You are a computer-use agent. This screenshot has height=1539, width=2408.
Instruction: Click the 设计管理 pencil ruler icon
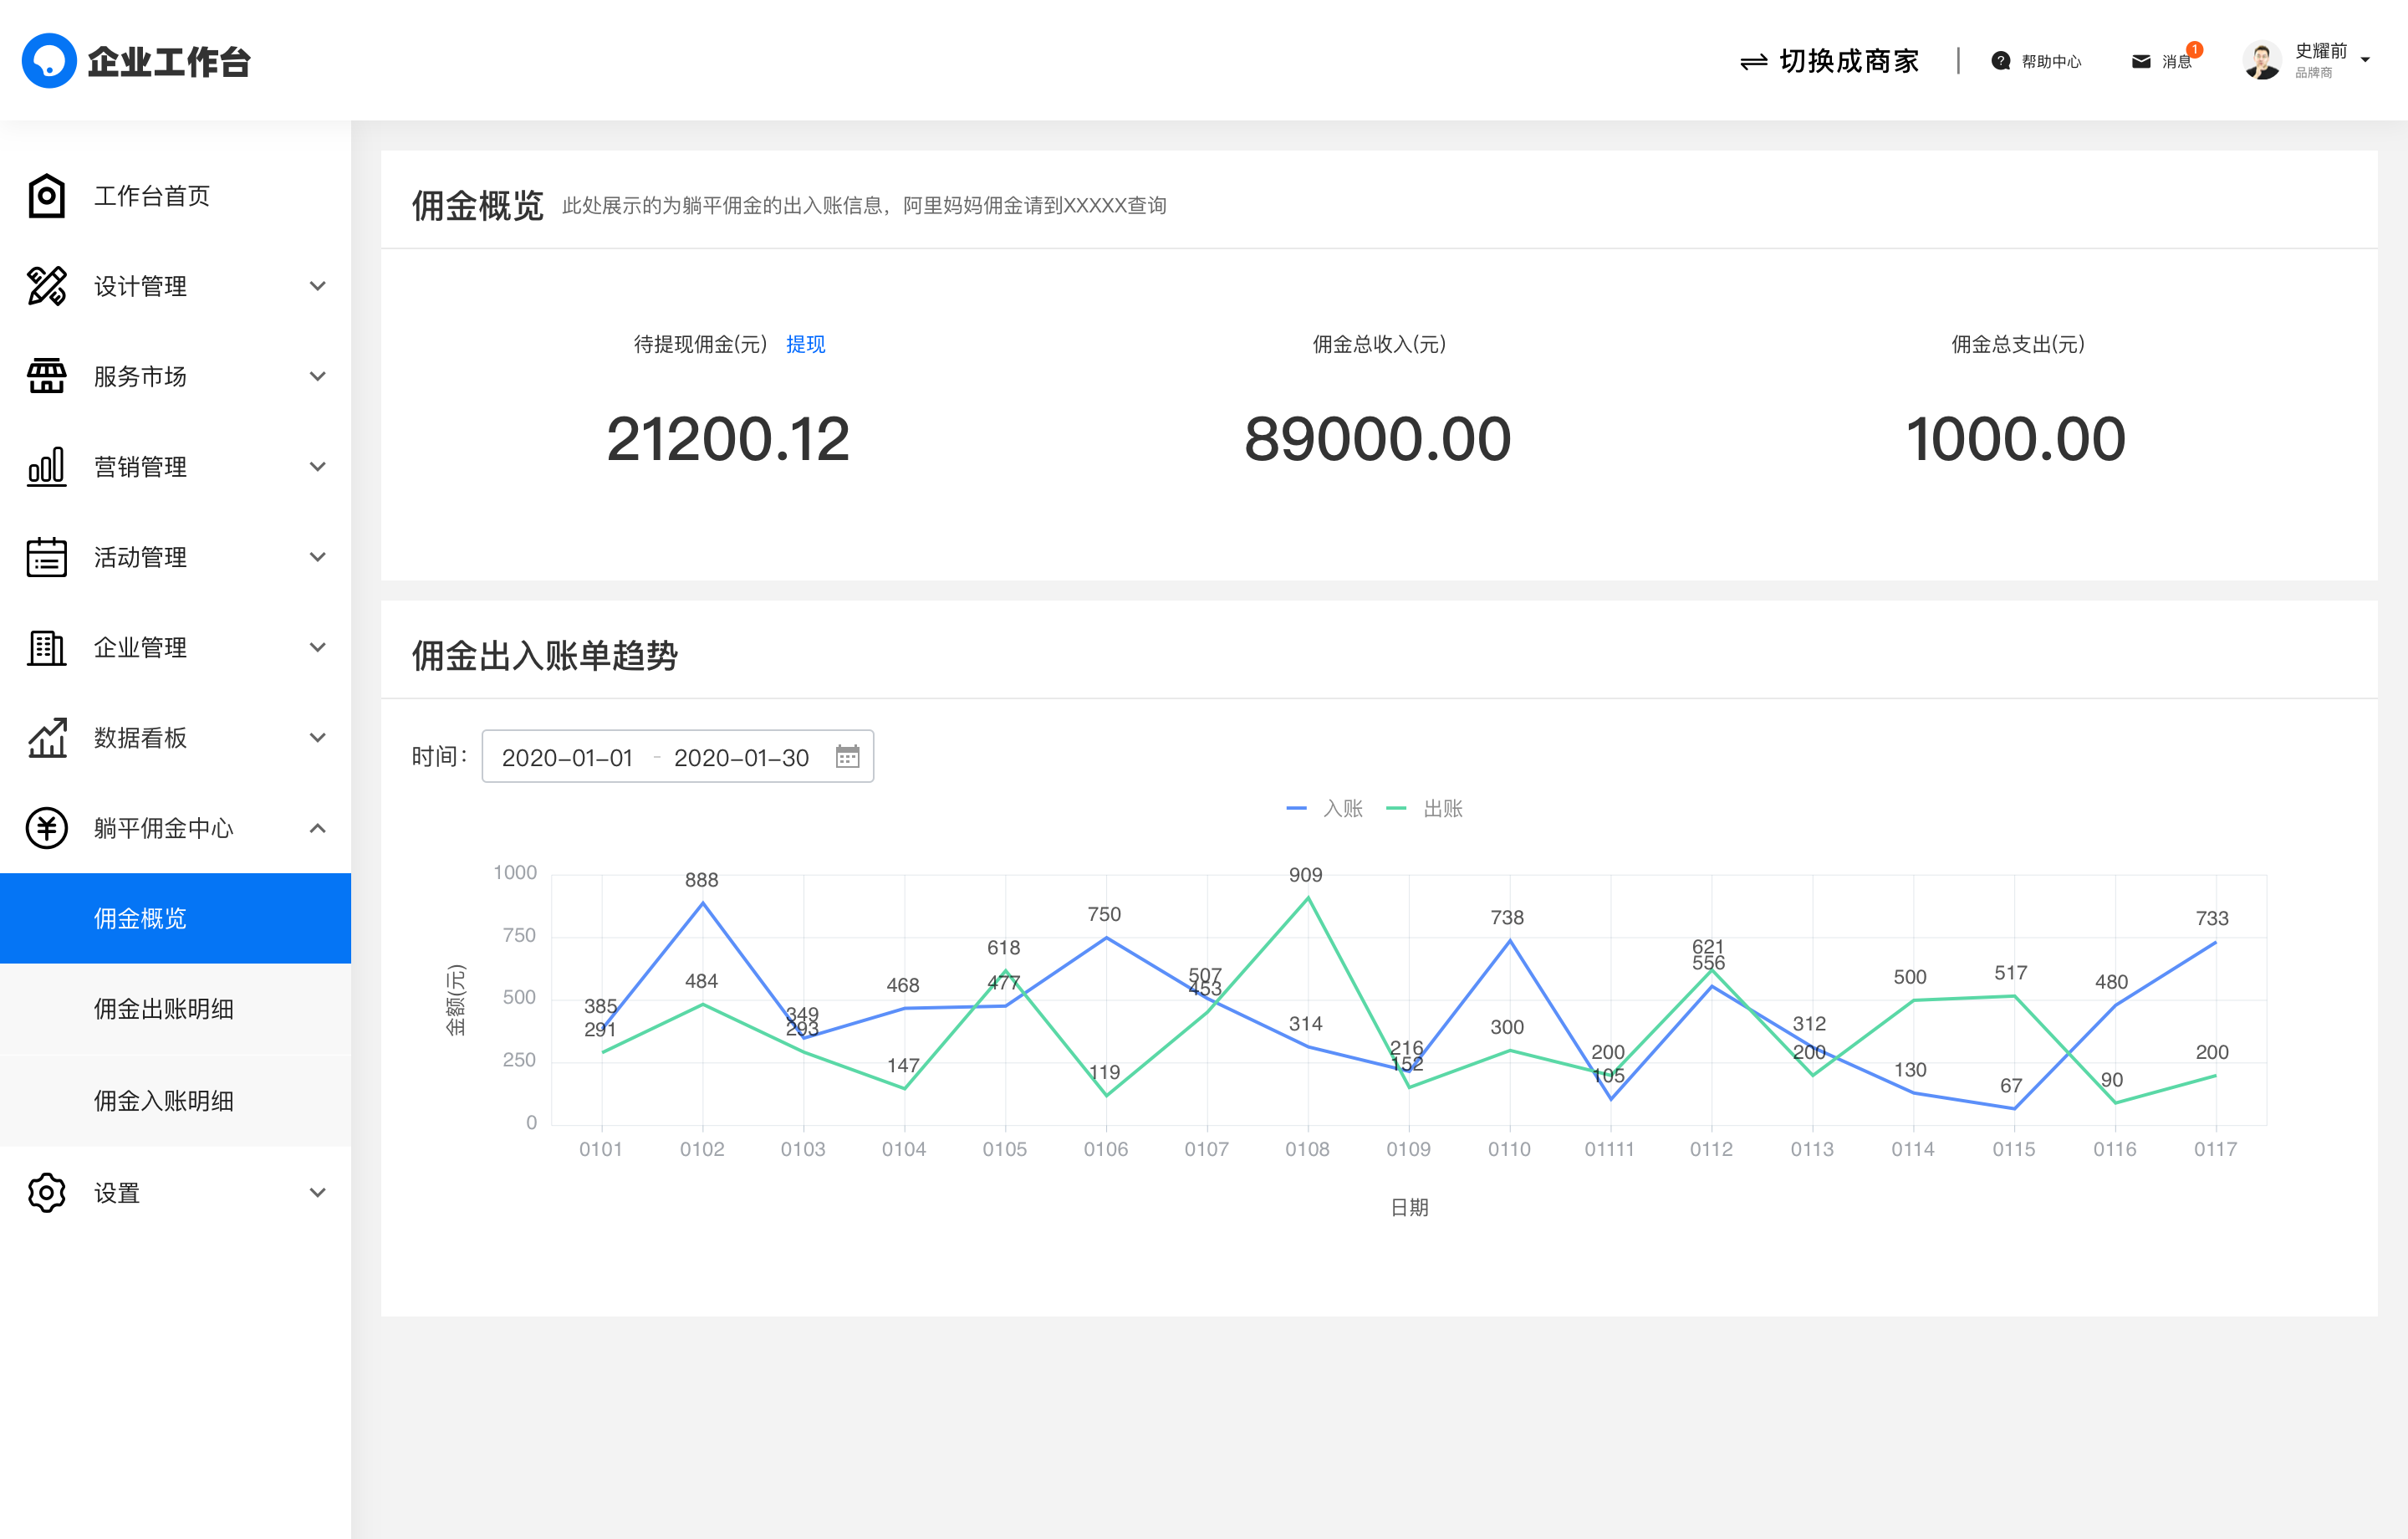(x=46, y=286)
